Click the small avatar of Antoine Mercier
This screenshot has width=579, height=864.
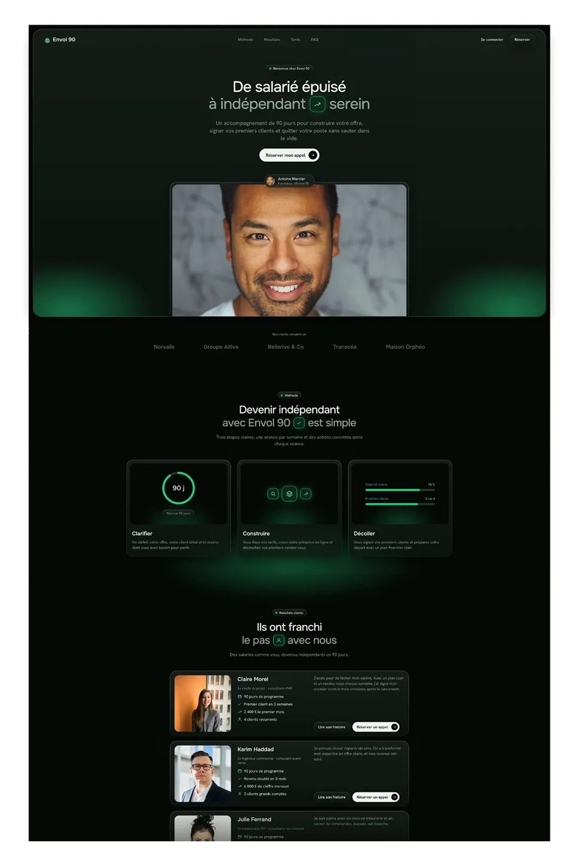pos(271,181)
